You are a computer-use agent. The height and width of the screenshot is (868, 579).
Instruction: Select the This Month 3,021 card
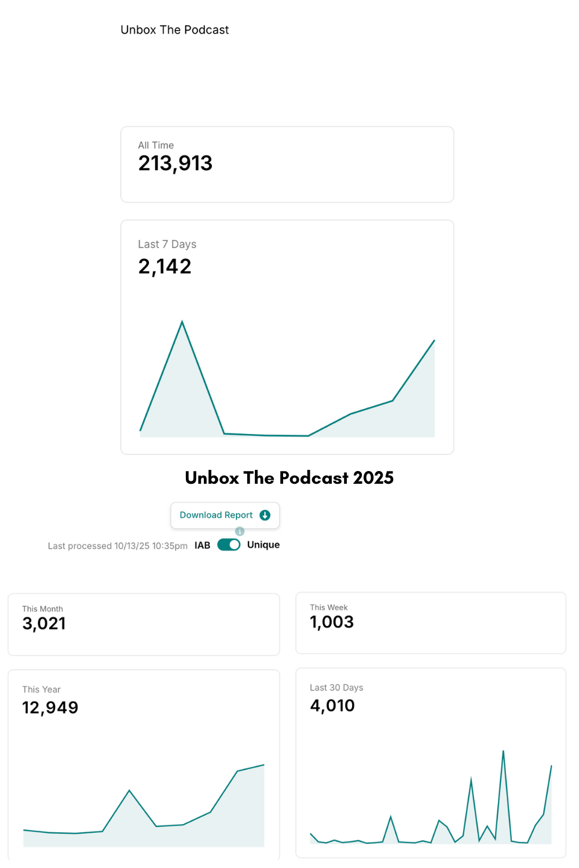click(144, 624)
